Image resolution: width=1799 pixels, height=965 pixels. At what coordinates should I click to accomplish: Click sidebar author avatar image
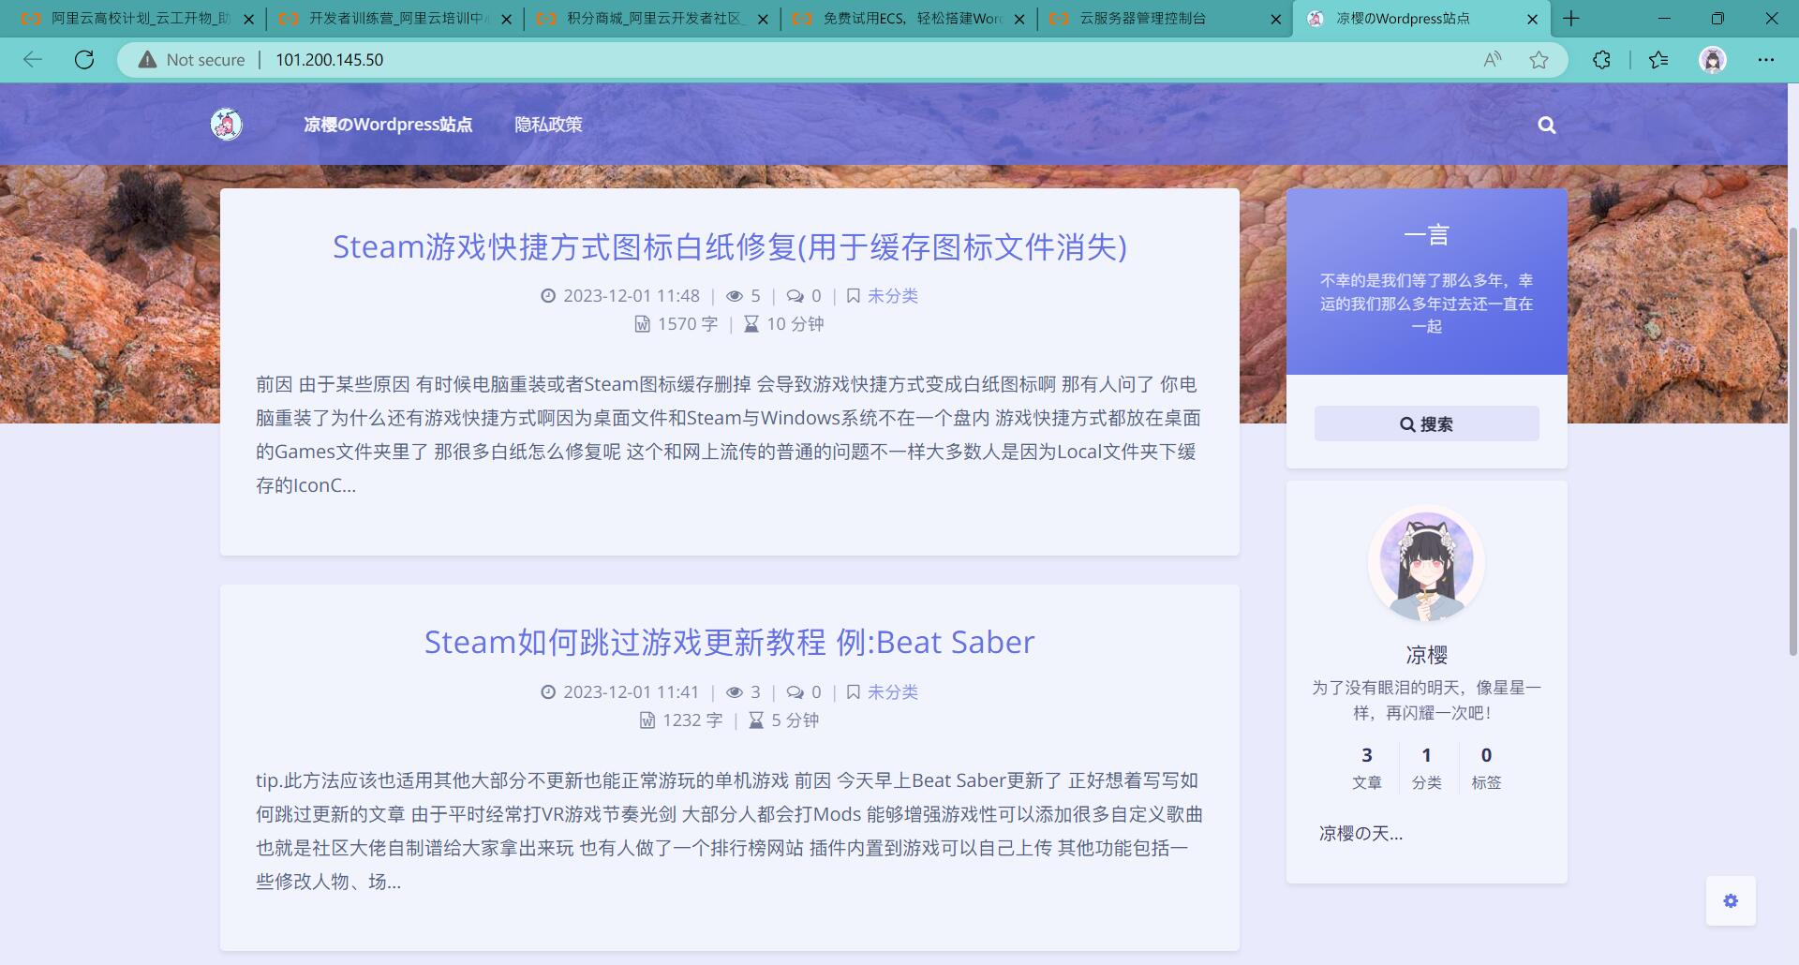[x=1426, y=565]
